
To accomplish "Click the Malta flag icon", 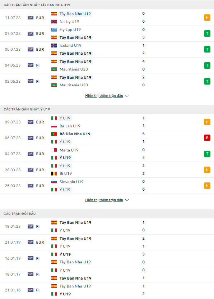I will pyautogui.click(x=54, y=150).
